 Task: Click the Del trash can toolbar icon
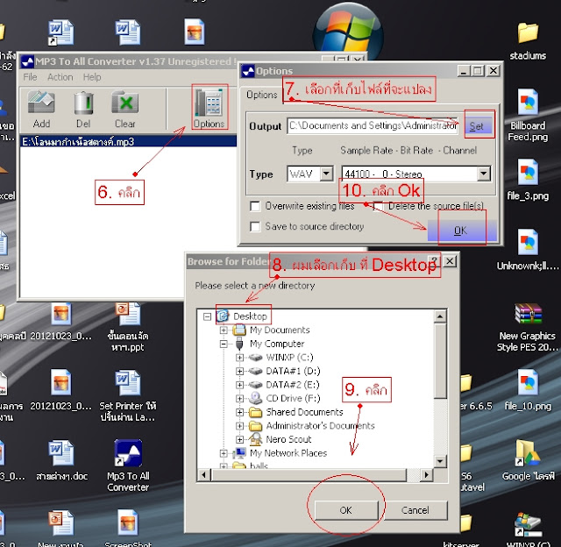[83, 109]
